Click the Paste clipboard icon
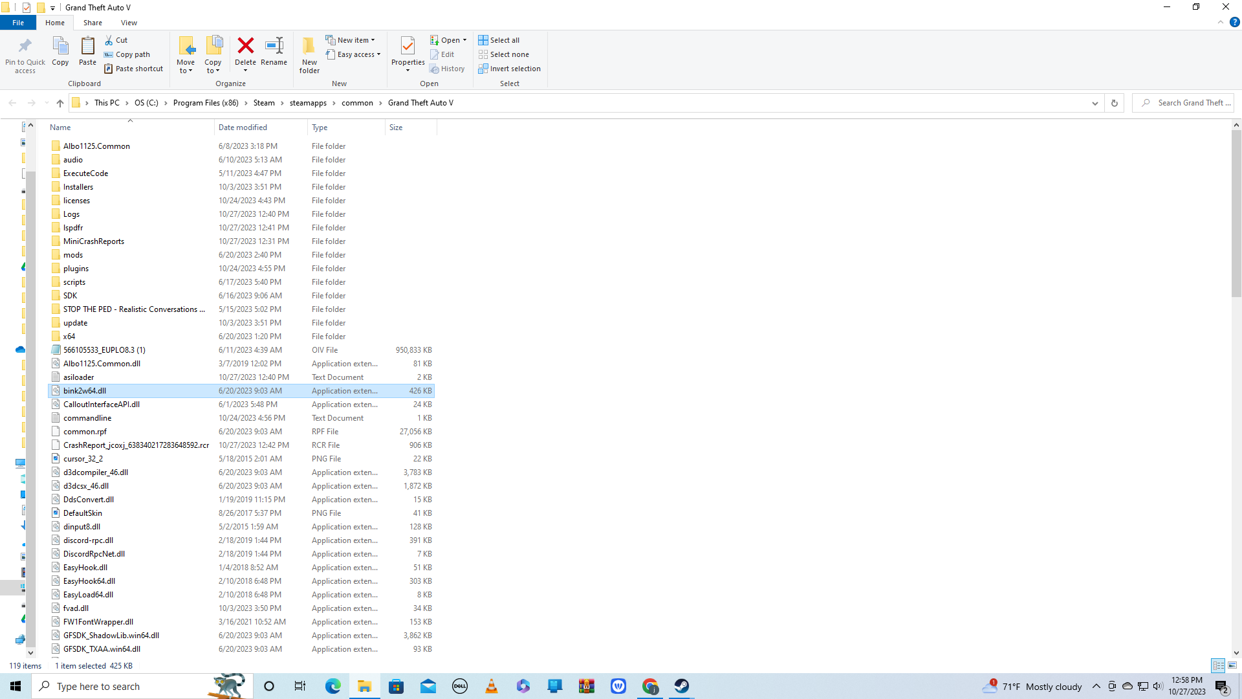Viewport: 1242px width, 699px height. click(87, 46)
